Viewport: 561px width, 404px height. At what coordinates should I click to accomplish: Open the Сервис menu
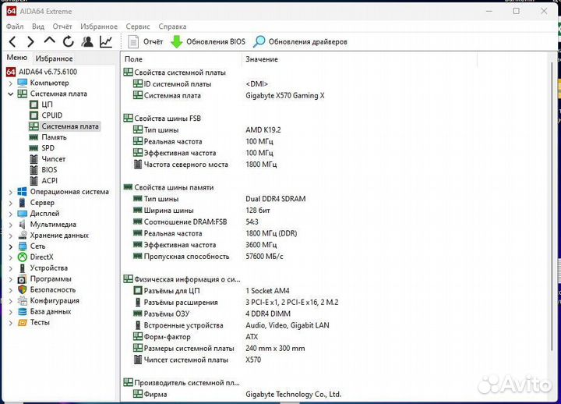(x=138, y=27)
